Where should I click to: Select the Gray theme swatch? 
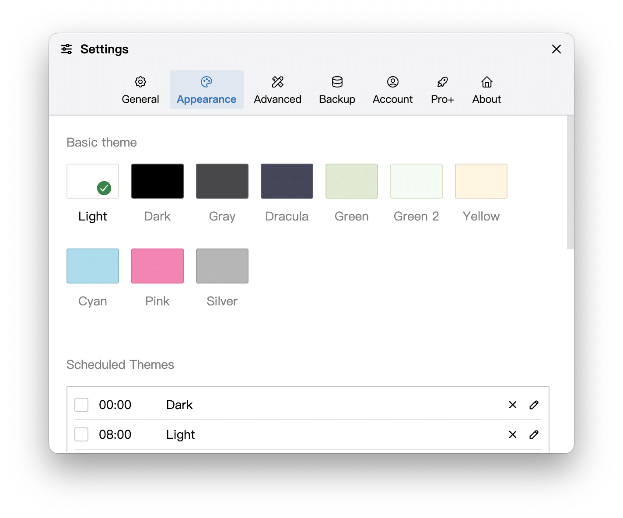click(x=222, y=181)
